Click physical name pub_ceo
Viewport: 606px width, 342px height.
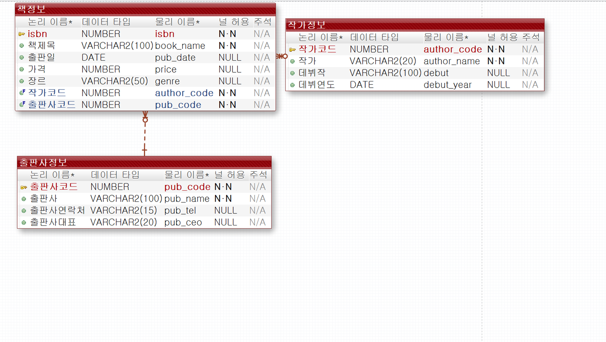(x=183, y=222)
